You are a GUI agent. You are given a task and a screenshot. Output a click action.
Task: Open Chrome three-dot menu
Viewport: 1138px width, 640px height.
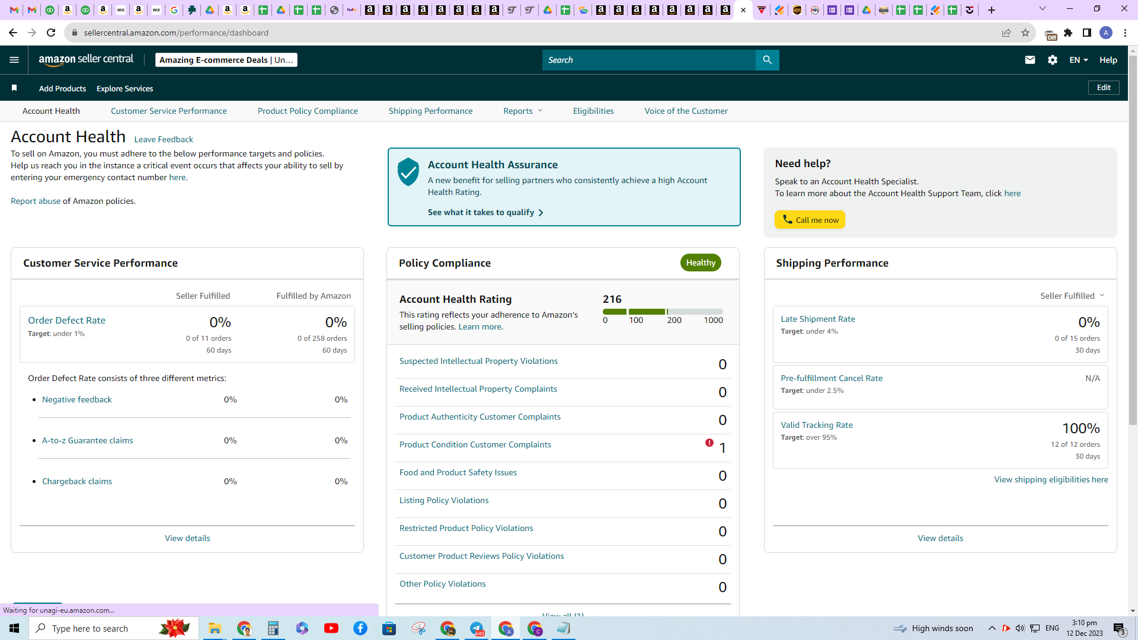click(1125, 33)
